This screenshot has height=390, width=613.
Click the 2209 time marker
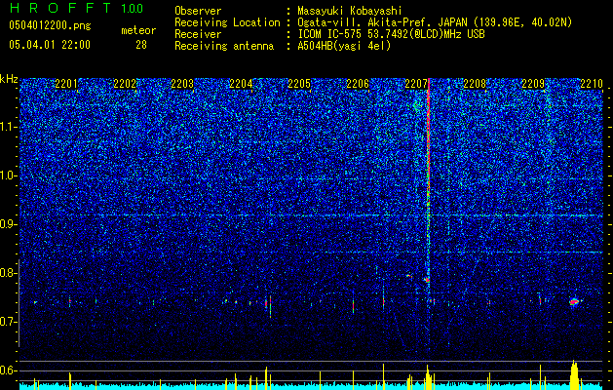click(x=533, y=84)
